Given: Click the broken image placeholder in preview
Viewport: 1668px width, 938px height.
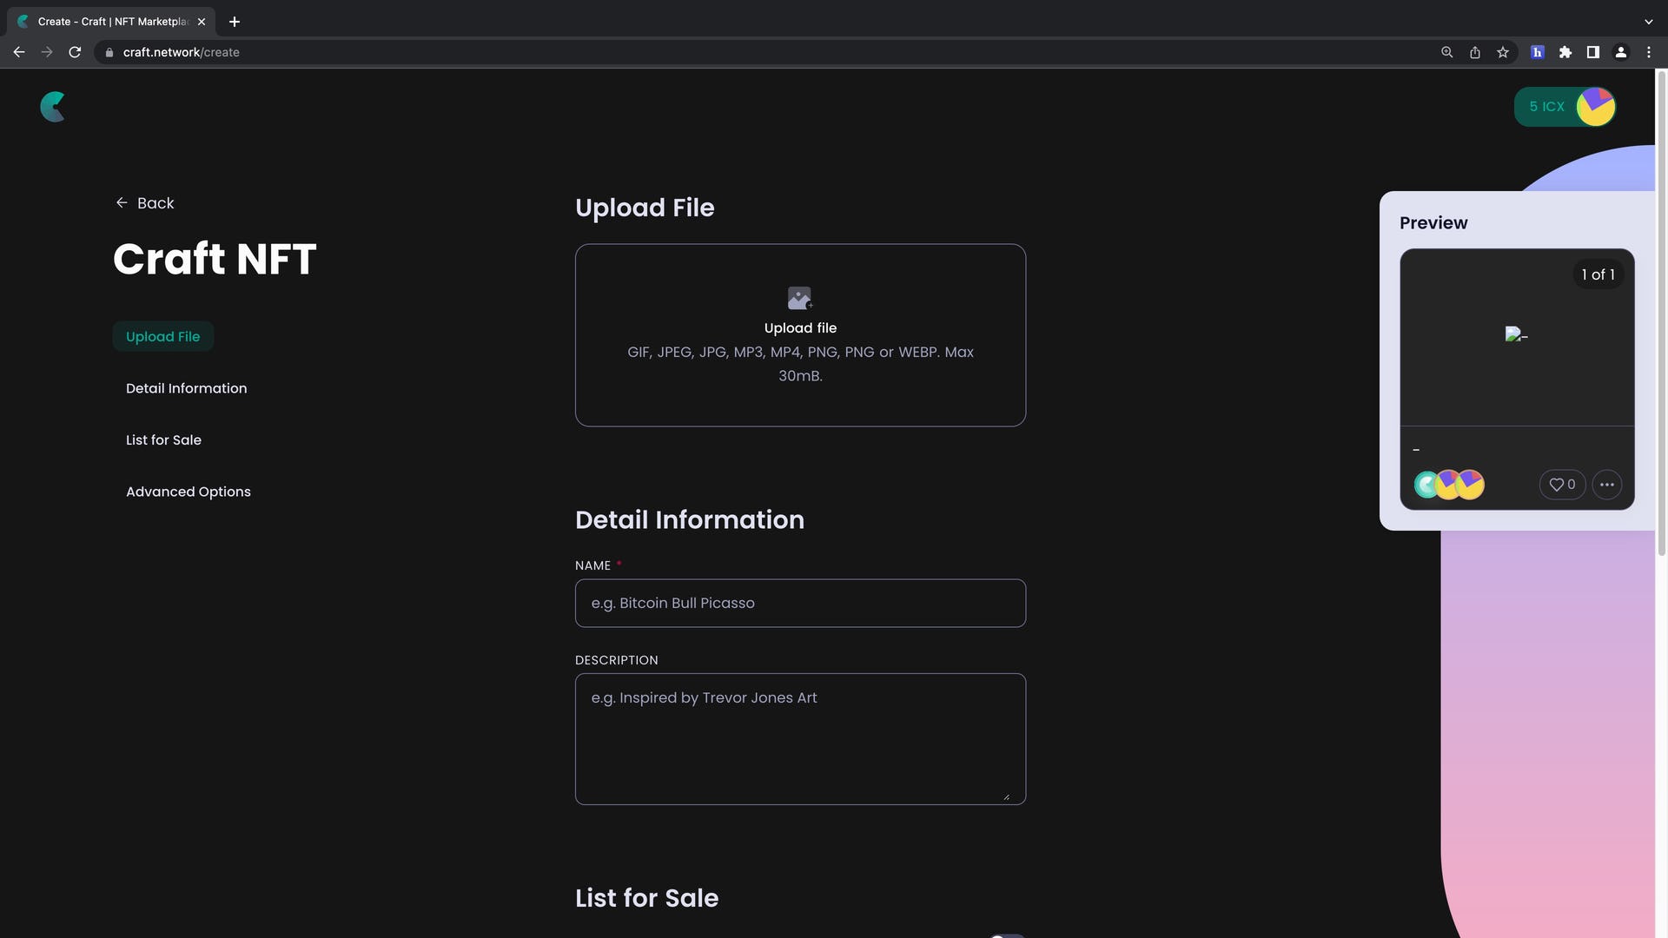Looking at the screenshot, I should pos(1516,335).
